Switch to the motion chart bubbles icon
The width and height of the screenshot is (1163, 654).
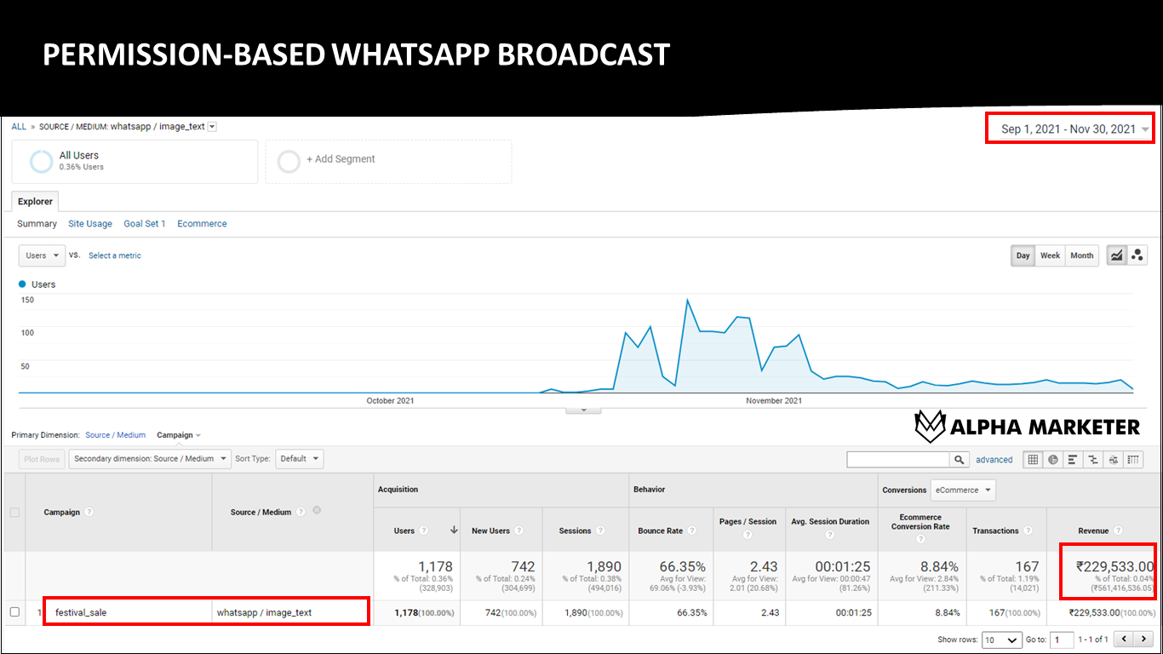point(1137,255)
